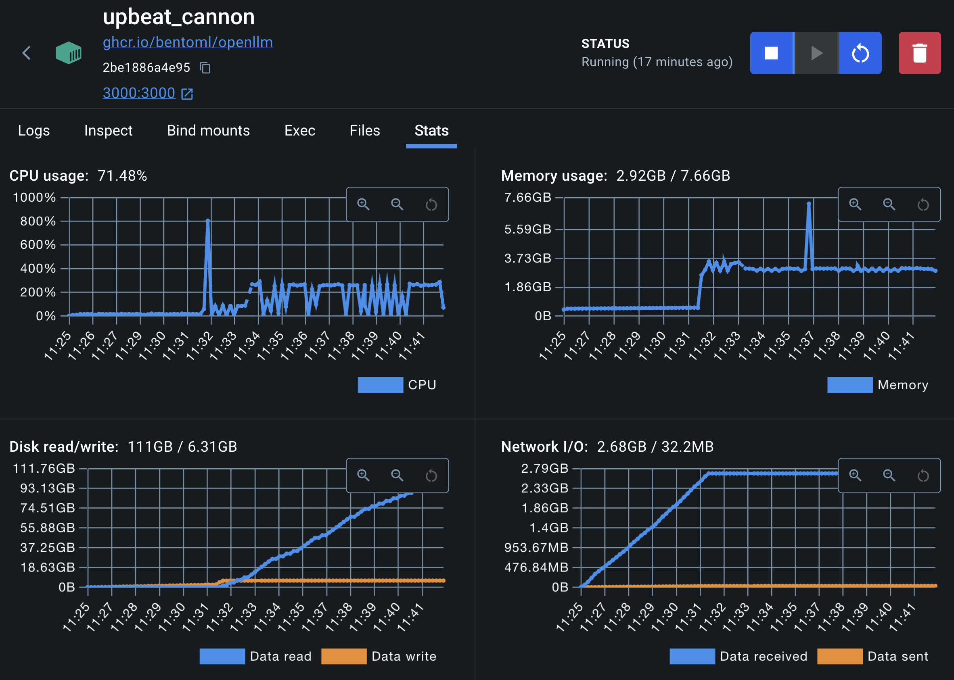Open port 3000 via the external link icon

[x=187, y=93]
